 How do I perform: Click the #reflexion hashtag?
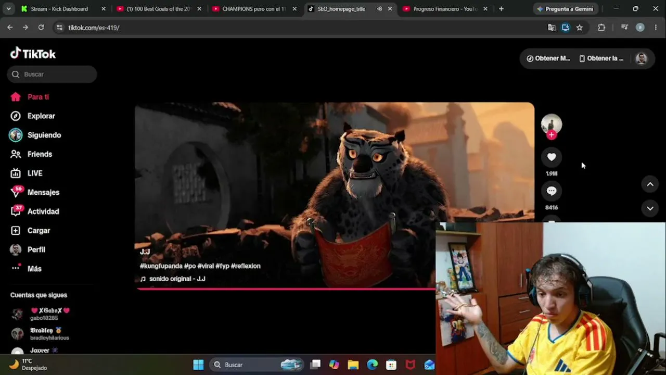246,266
